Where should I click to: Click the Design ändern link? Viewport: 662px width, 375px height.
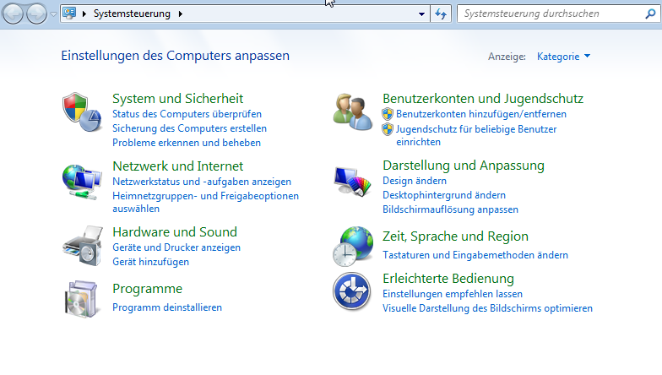pyautogui.click(x=415, y=181)
